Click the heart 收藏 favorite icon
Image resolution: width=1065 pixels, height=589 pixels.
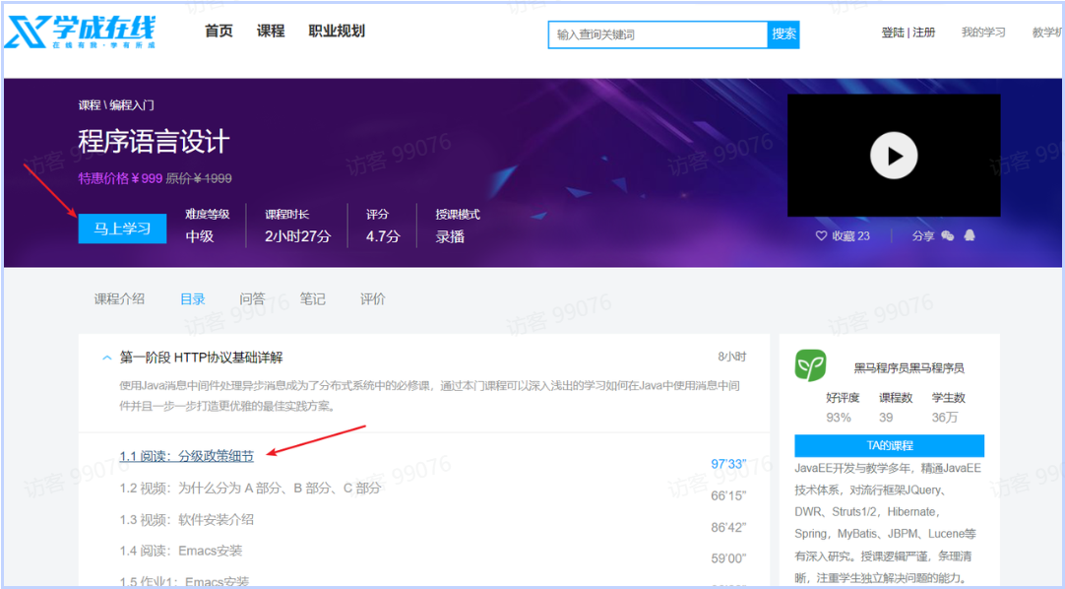click(821, 235)
